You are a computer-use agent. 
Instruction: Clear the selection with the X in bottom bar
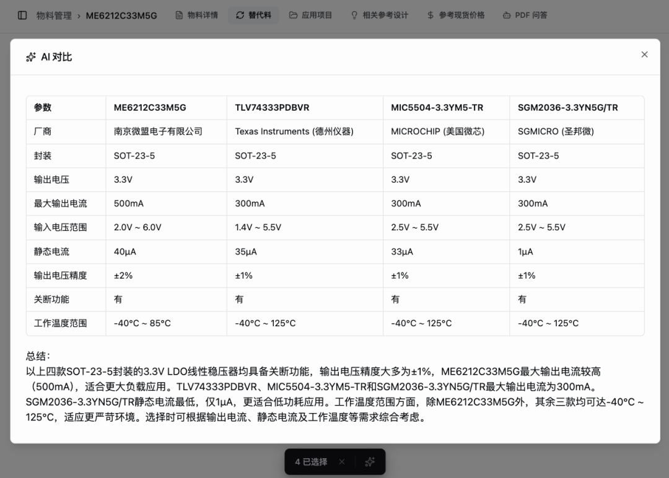tap(342, 461)
